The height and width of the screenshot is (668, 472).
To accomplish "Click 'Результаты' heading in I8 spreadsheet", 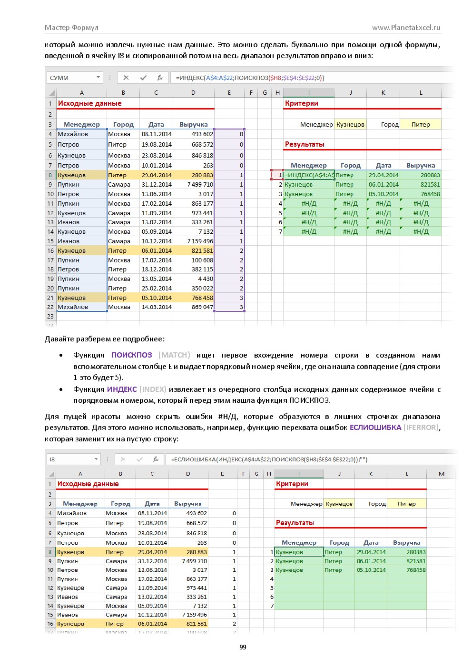I will tap(295, 523).
